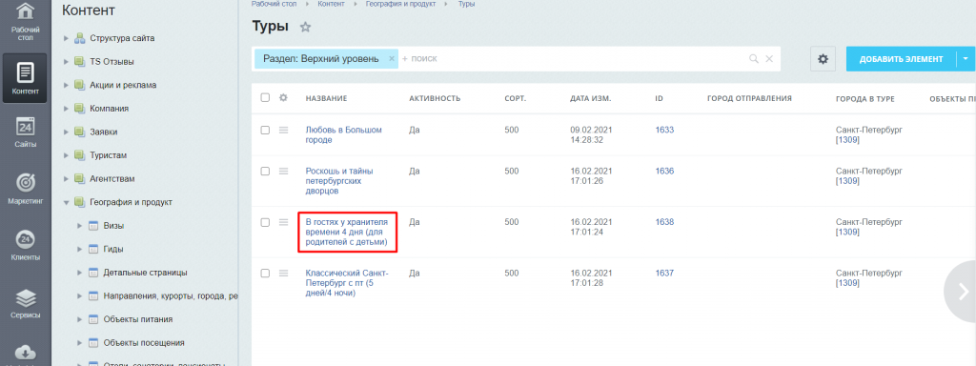Expand the Визы subtree node
The height and width of the screenshot is (366, 976).
click(80, 225)
